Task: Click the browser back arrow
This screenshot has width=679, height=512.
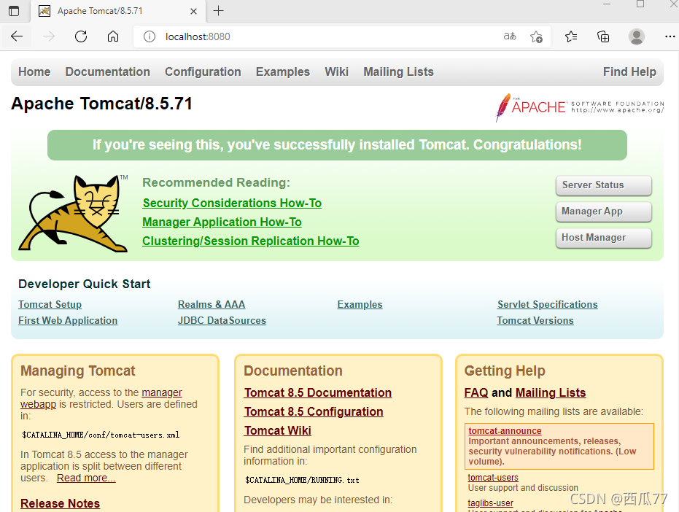Action: coord(17,36)
